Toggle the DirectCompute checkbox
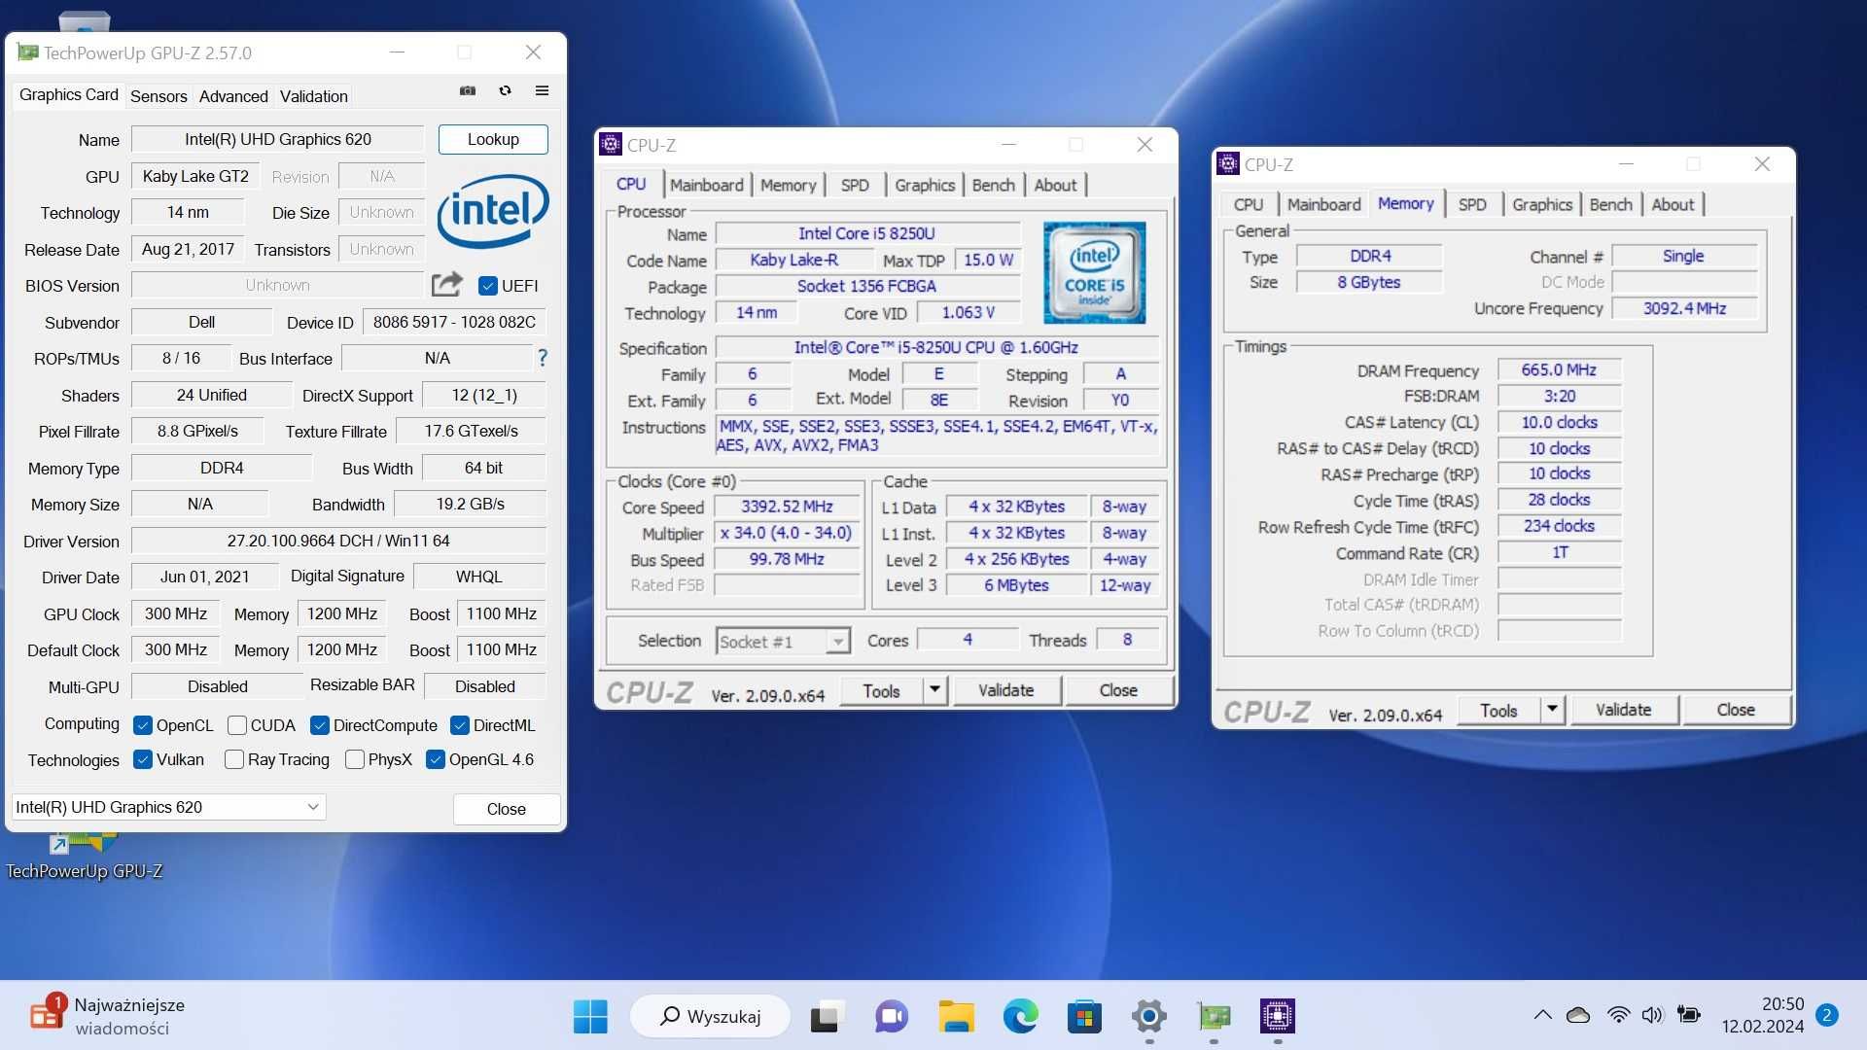The image size is (1867, 1050). [x=319, y=725]
